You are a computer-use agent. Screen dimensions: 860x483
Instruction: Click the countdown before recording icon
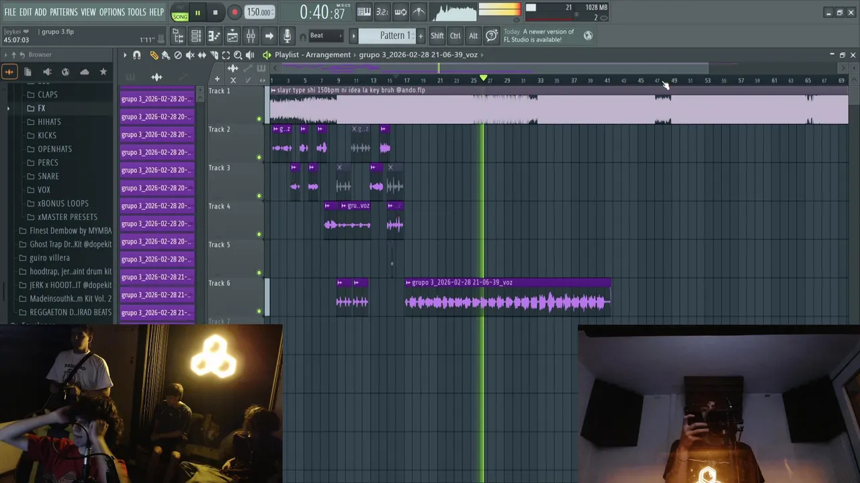(382, 12)
